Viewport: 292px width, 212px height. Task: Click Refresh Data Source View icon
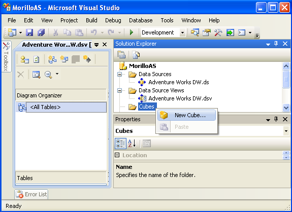click(36, 59)
